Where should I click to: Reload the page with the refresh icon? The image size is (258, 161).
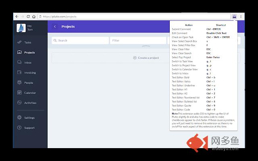[28, 17]
